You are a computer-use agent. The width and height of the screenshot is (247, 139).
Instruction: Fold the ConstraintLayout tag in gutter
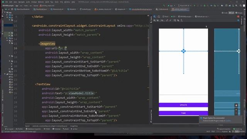coord(24,26)
